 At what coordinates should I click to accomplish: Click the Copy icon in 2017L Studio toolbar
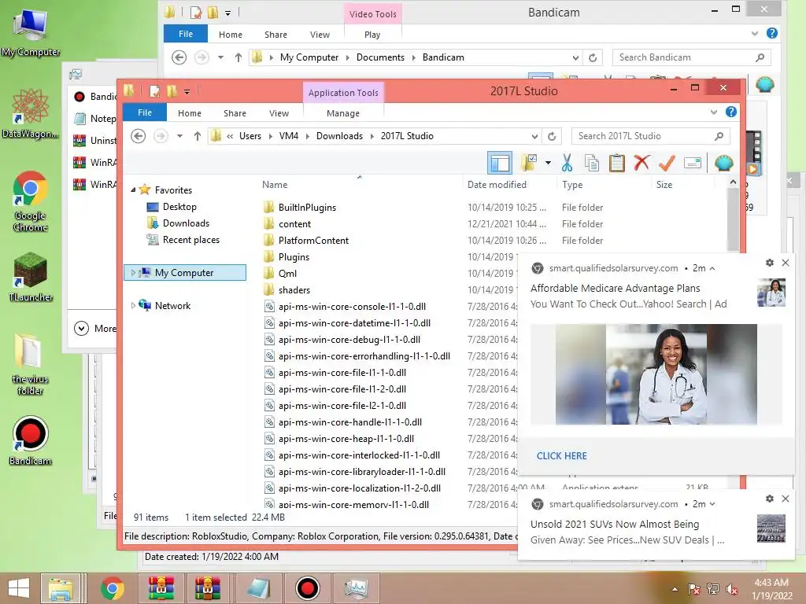click(x=592, y=163)
